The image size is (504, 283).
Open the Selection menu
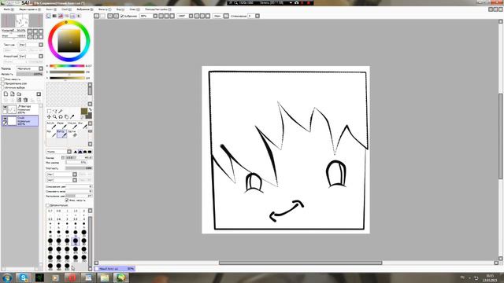click(x=84, y=9)
